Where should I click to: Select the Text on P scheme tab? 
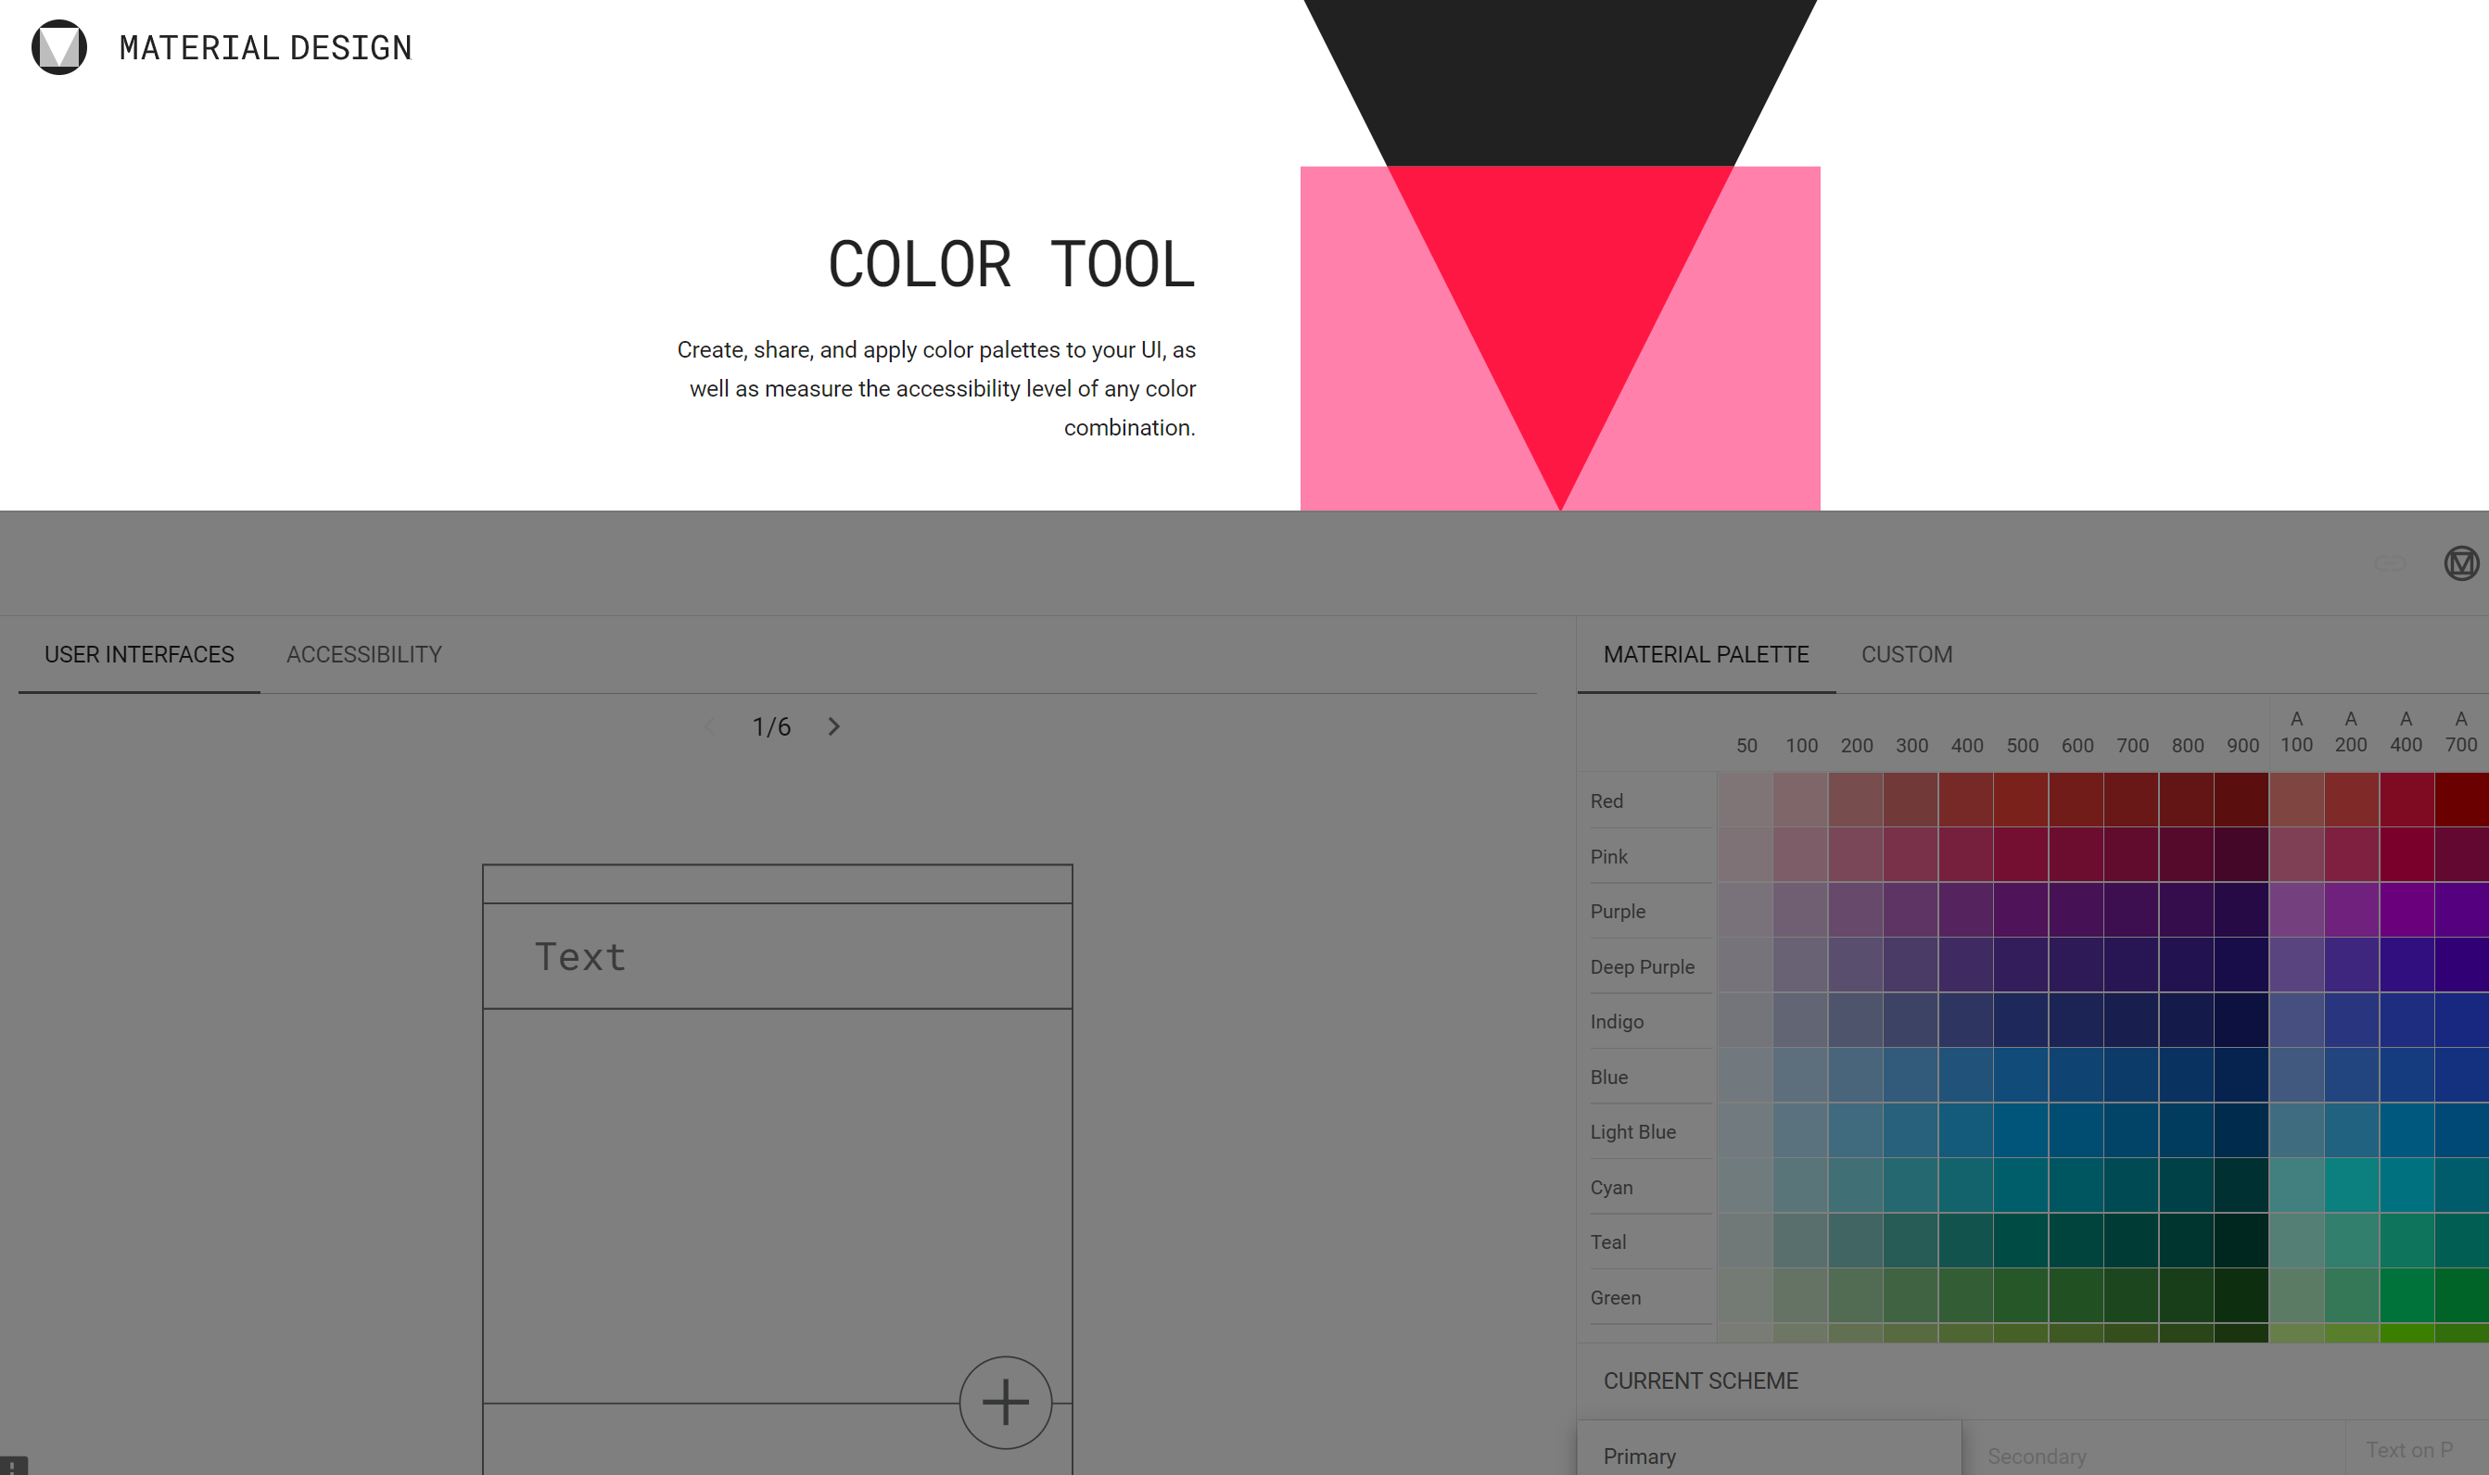click(2418, 1450)
